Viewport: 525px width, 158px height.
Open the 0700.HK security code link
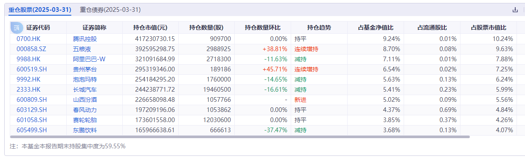(28, 39)
